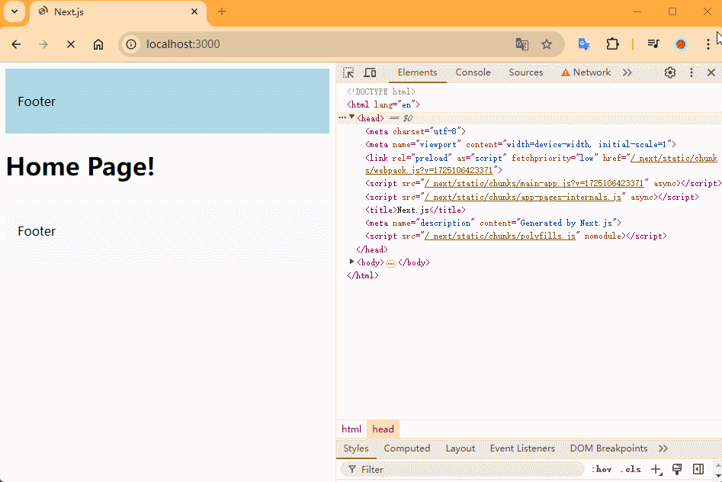Open the Computed styles tab

coord(406,448)
